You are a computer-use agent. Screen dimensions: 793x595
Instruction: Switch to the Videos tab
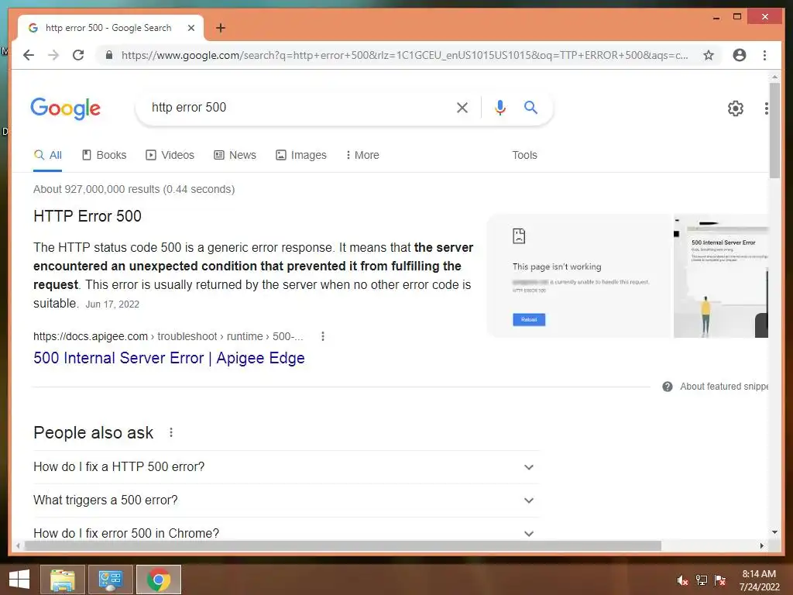click(x=170, y=155)
